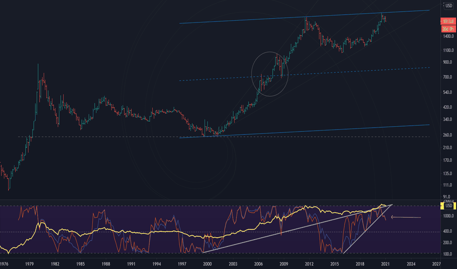Click the 2006 label on time axis

(258, 264)
